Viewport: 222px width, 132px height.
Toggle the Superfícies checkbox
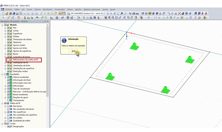[x=8, y=34]
